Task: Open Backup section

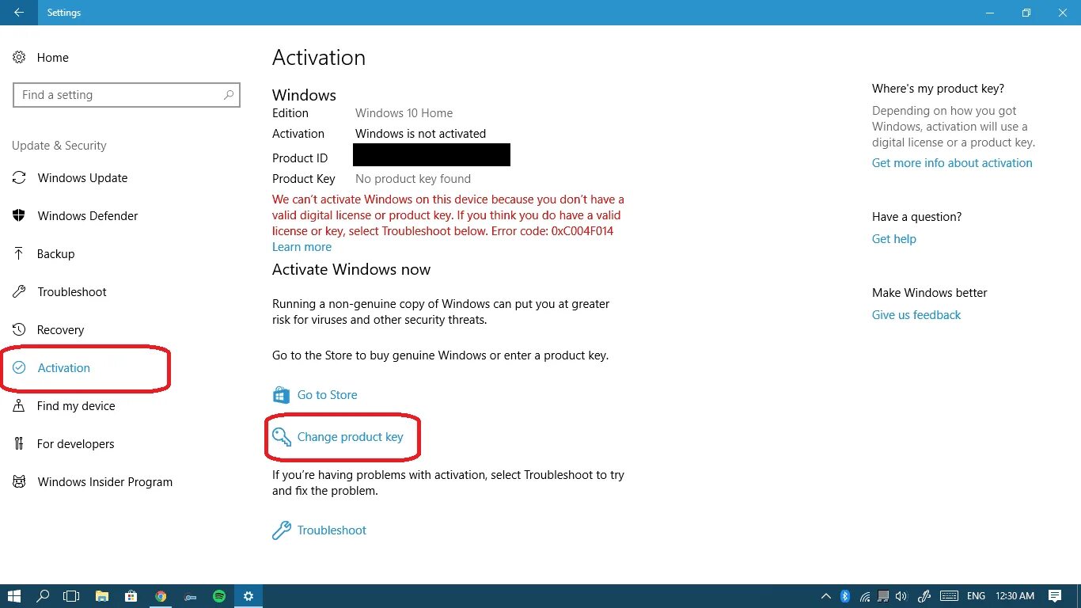Action: click(44, 254)
